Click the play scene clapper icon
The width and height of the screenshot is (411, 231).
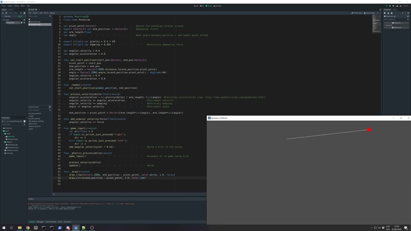tap(397, 6)
